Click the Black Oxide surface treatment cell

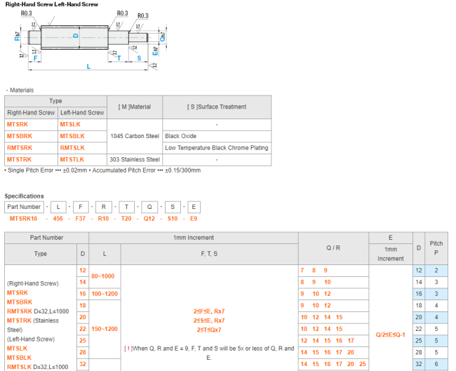[x=181, y=136]
